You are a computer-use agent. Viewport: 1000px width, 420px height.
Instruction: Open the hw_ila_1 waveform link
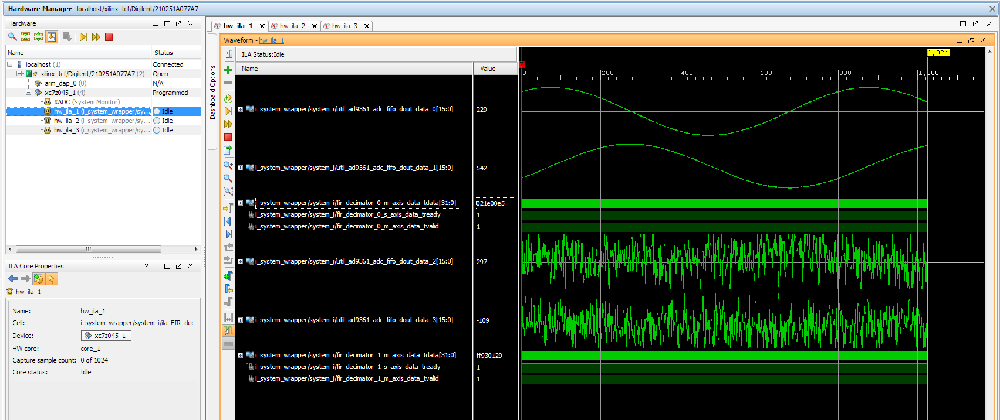272,40
